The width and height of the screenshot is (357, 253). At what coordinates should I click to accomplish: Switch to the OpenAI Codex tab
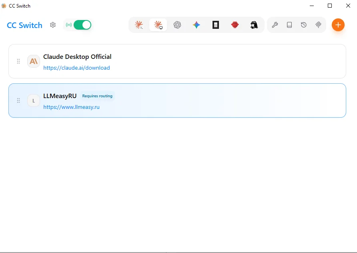pos(177,25)
